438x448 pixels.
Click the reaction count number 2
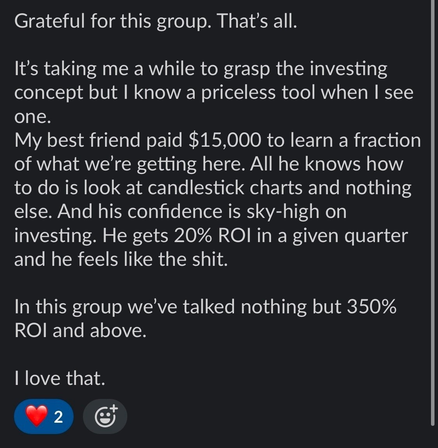58,417
